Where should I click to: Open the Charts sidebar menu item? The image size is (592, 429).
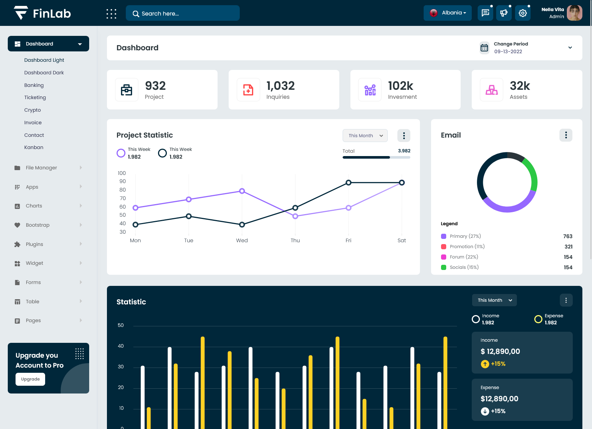(x=34, y=206)
